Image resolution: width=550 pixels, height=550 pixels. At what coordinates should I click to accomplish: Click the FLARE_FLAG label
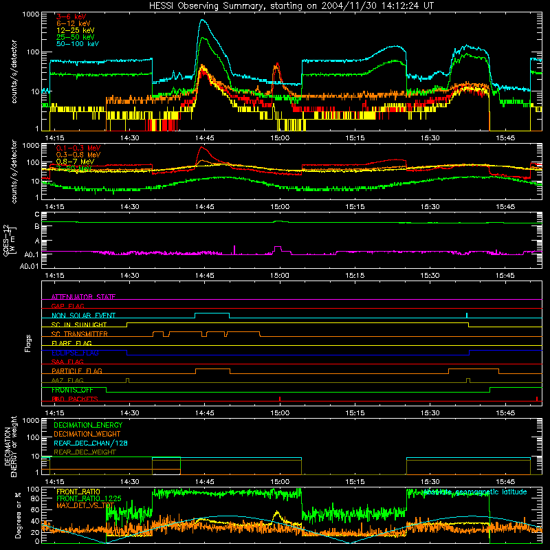point(71,343)
